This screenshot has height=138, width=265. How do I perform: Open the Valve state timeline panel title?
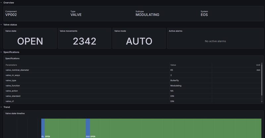point(15,114)
